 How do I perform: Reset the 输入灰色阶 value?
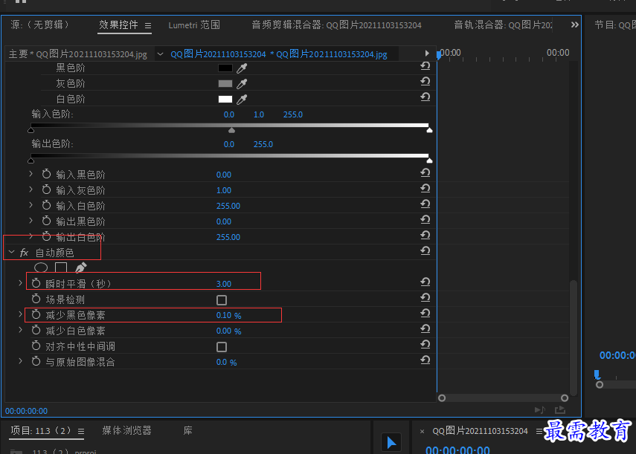tap(425, 188)
